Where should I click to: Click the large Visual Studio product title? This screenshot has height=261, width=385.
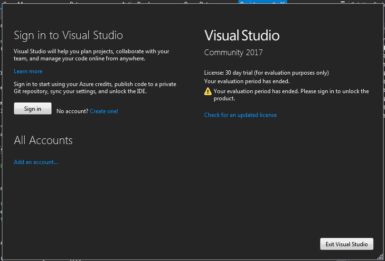click(242, 36)
